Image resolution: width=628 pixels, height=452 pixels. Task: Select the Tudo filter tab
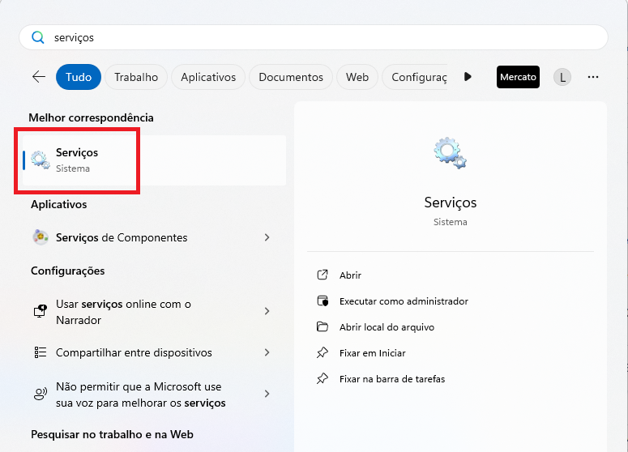coord(79,77)
